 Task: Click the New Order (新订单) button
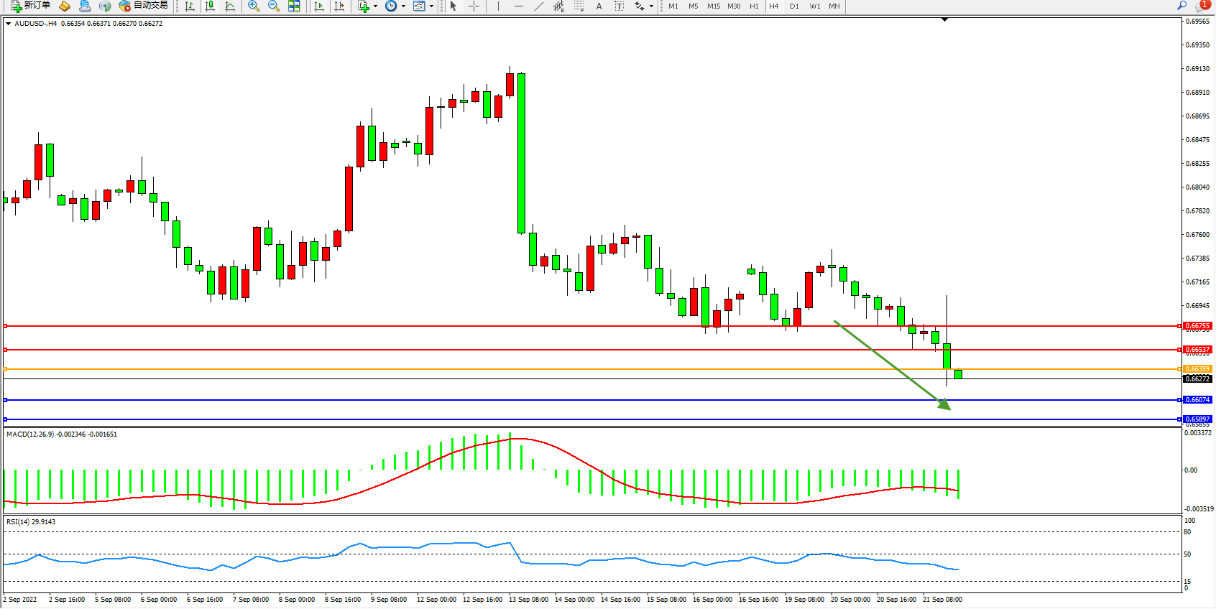tap(30, 6)
